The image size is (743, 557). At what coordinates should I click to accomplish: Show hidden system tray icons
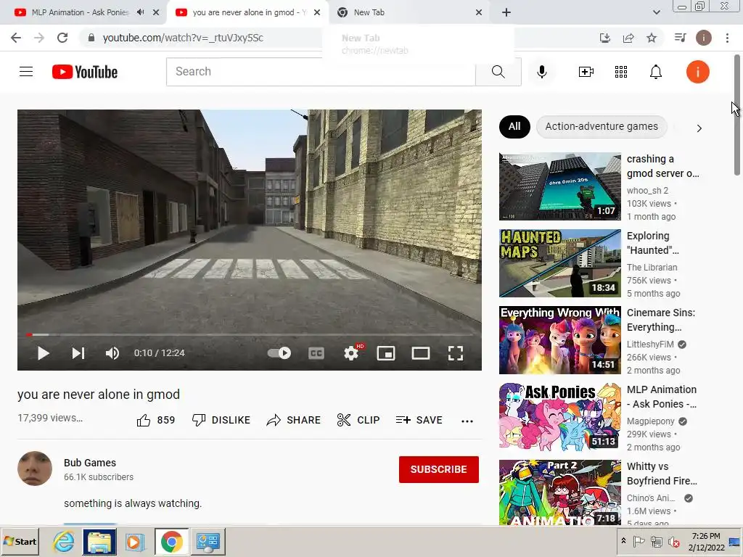[x=623, y=541]
